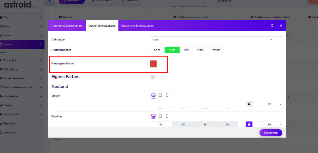This screenshot has width=318, height=153.
Task: Switch to Responsive Einstellungen tab
Action: pos(137,26)
